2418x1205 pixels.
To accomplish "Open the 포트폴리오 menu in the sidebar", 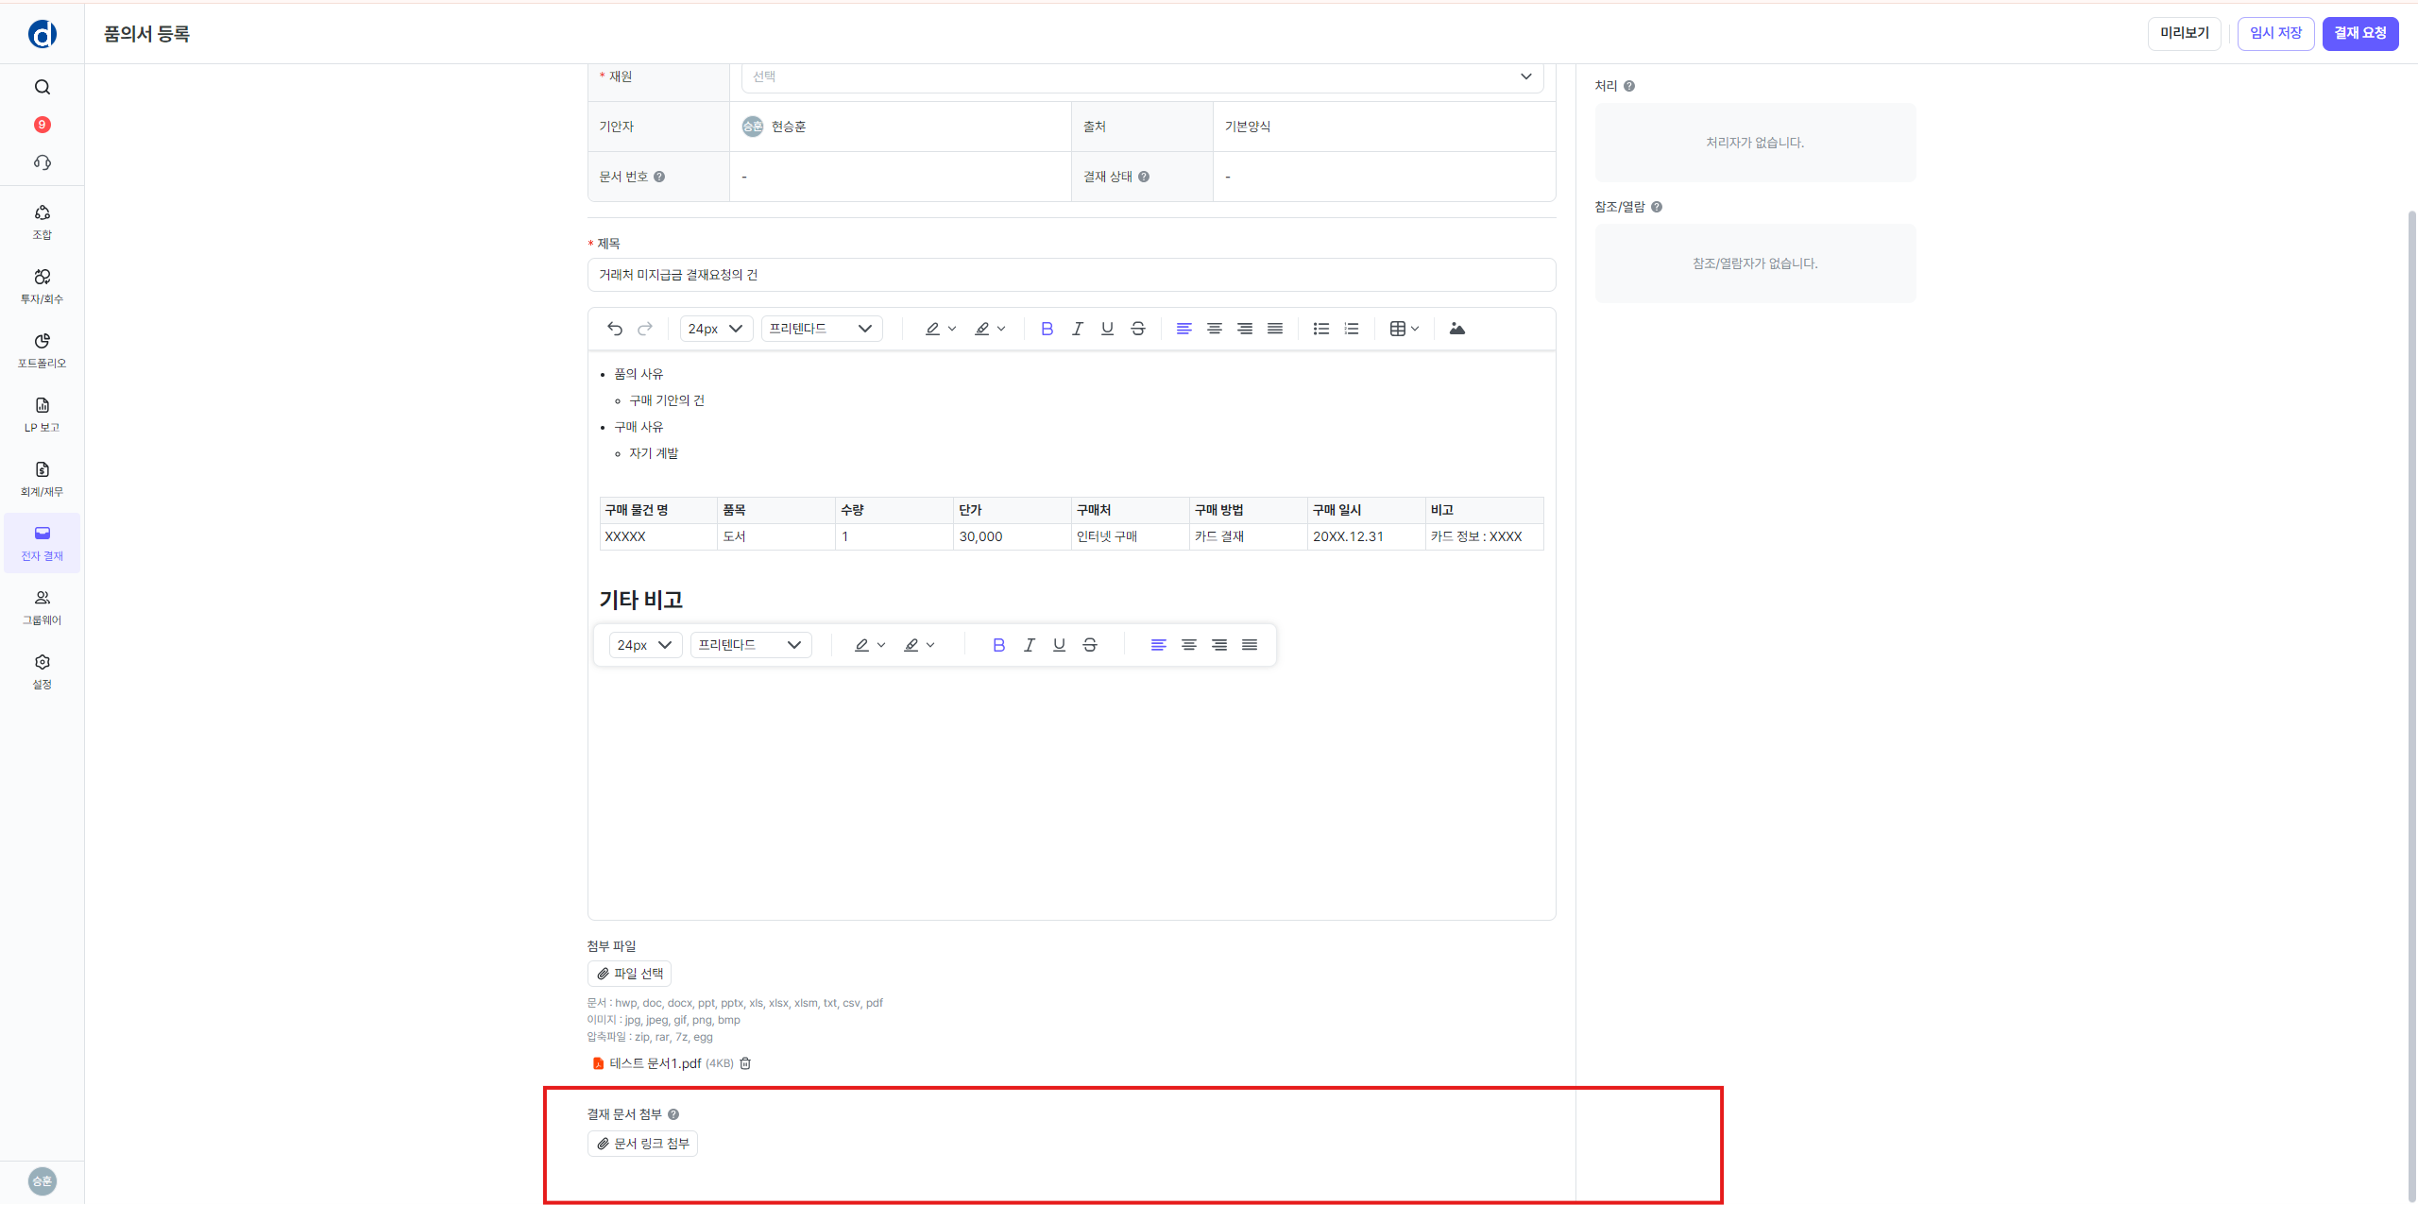I will coord(43,349).
